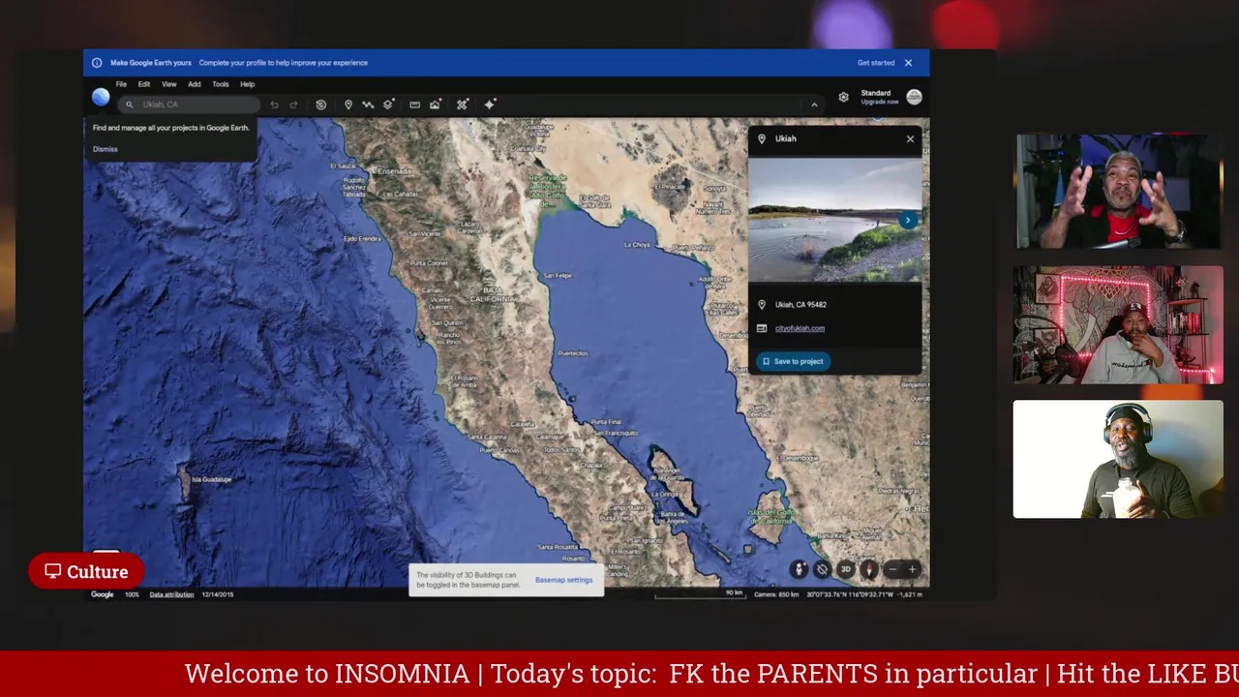Dismiss the blue profile banner with X

(908, 63)
